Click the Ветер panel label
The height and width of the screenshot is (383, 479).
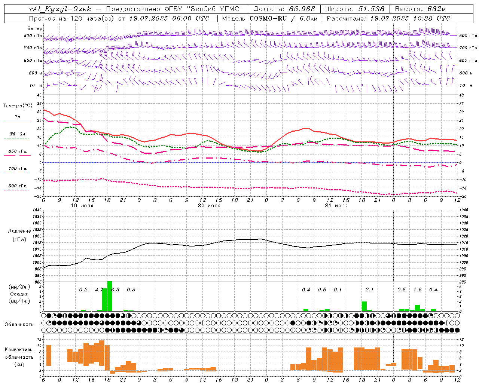(35, 28)
